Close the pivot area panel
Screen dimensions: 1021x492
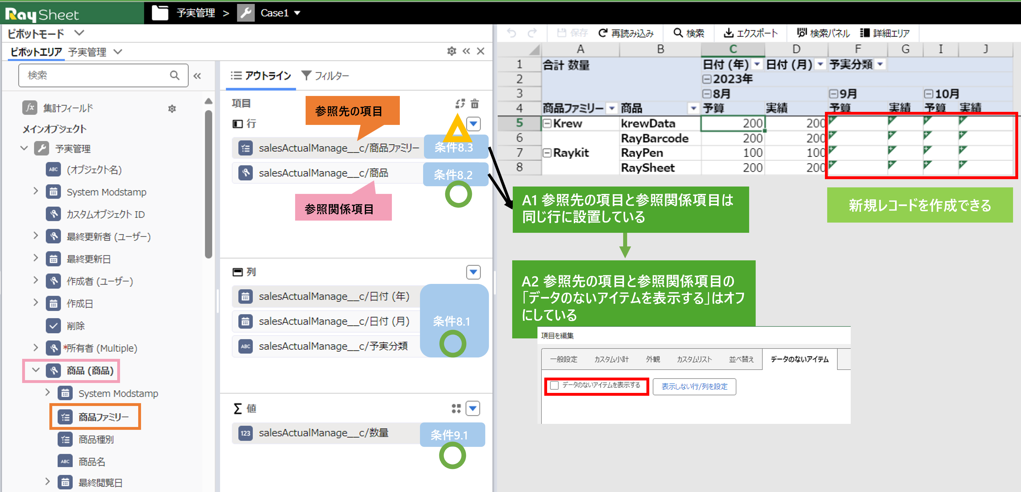[480, 51]
